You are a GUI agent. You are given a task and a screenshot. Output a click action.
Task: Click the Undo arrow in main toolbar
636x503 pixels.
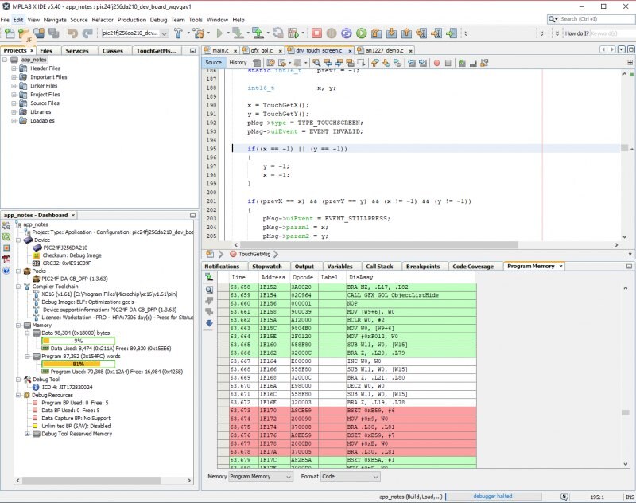tap(73, 33)
